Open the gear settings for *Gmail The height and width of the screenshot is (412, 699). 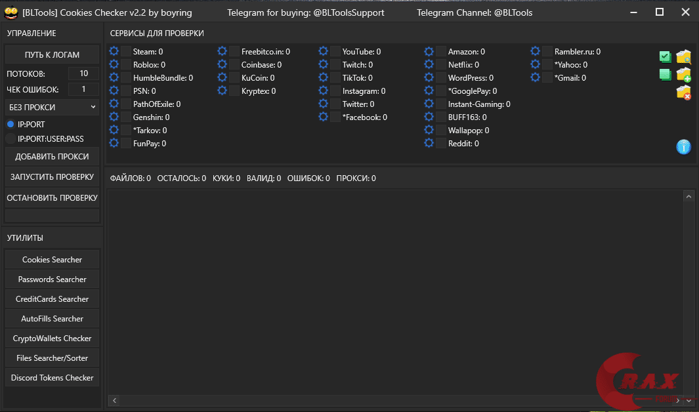click(536, 77)
